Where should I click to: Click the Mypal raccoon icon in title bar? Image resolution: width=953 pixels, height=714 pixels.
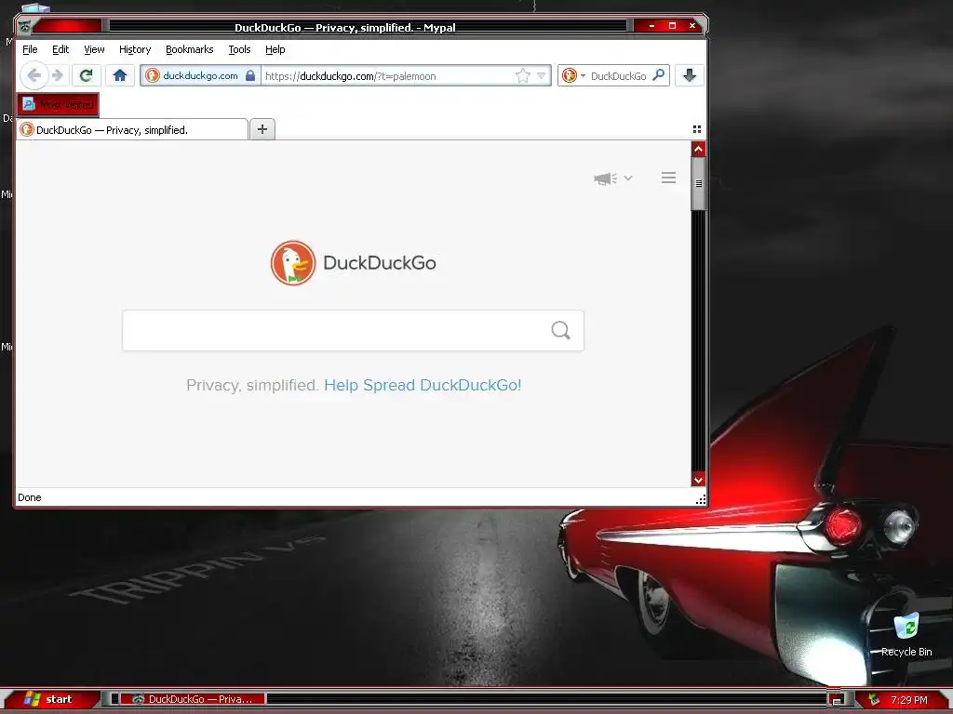[25, 26]
